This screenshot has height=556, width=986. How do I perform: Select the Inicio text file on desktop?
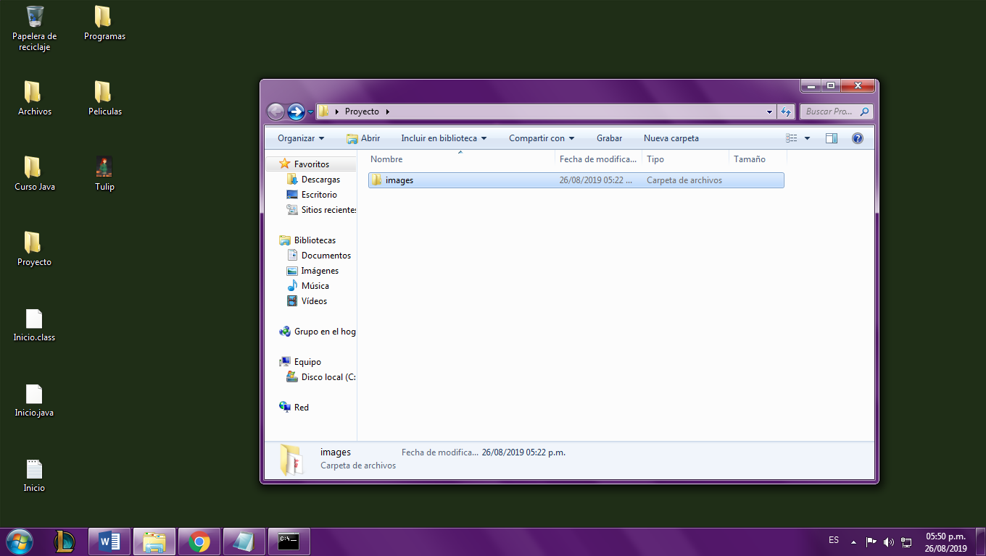[34, 475]
